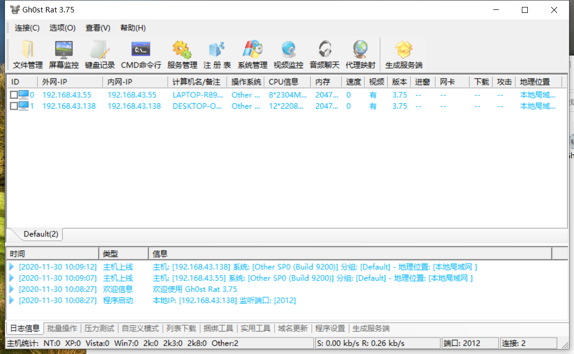This screenshot has width=574, height=354.
Task: Click arrow icon of 10:09:12 log entry
Action: pos(12,267)
